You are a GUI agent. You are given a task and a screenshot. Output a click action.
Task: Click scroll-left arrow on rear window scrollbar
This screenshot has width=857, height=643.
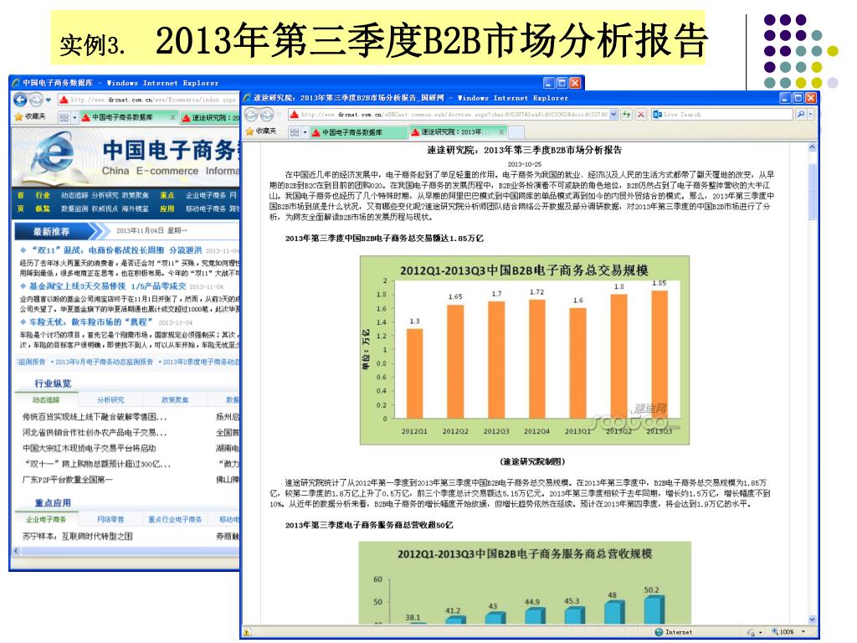[17, 551]
